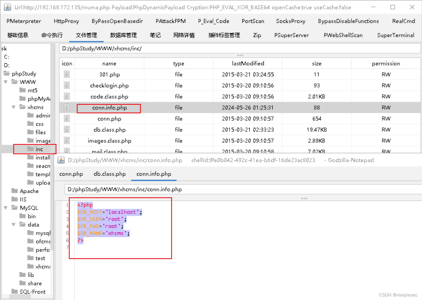This screenshot has width=422, height=300.
Task: Collapse the MySQL tree node
Action: coord(5,208)
